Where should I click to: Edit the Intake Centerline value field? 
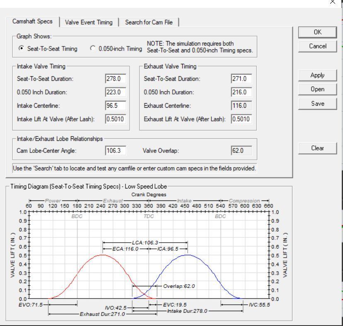[x=115, y=106]
